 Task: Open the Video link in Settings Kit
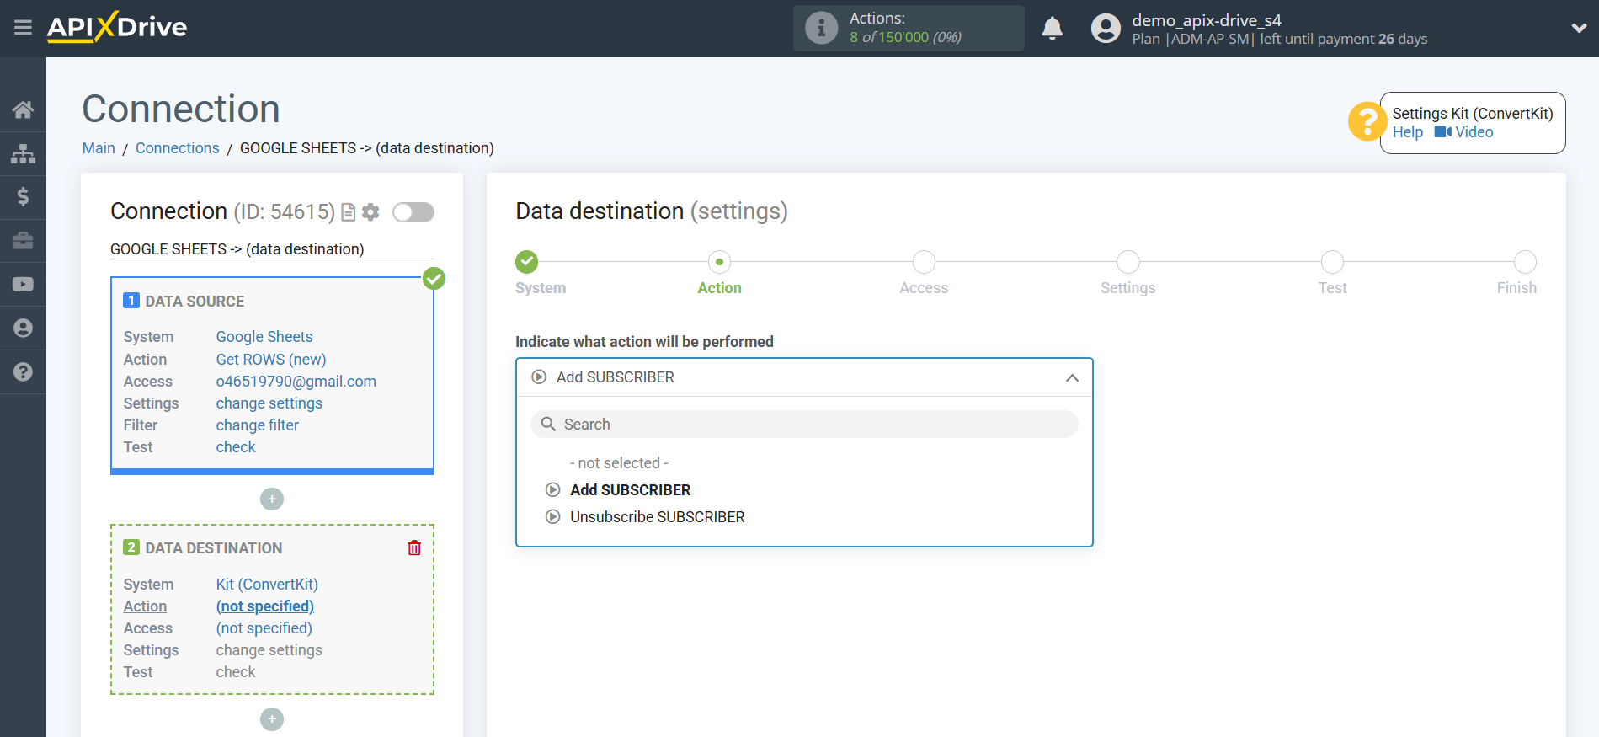coord(1464,132)
